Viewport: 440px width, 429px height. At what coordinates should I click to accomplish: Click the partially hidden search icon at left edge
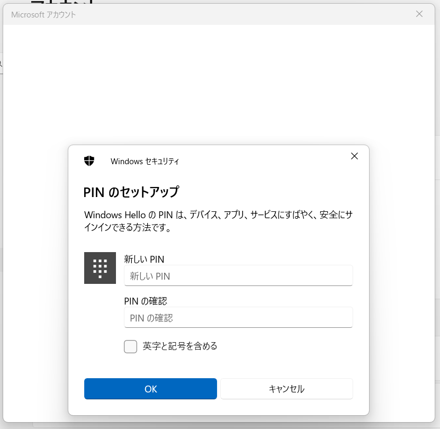coord(1,64)
